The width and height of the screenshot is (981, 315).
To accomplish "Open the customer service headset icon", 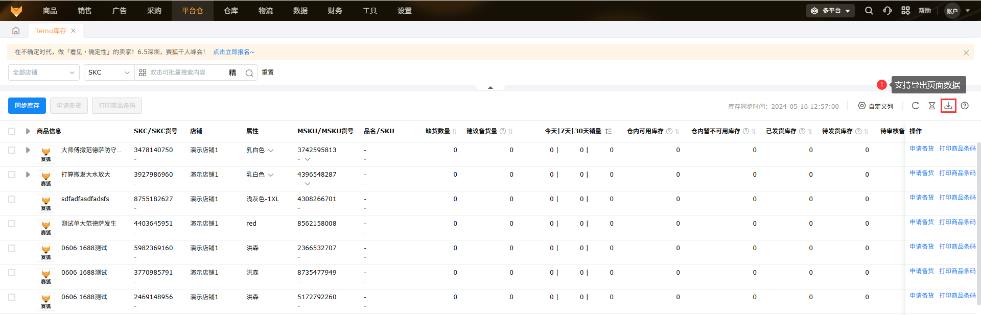I will pyautogui.click(x=887, y=11).
